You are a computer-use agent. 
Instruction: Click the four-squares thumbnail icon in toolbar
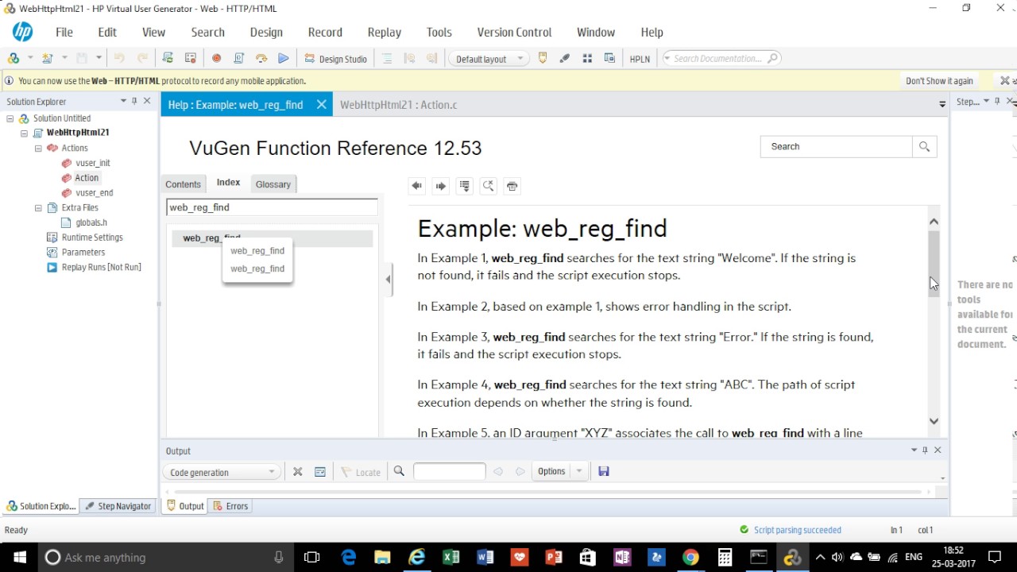coord(588,58)
